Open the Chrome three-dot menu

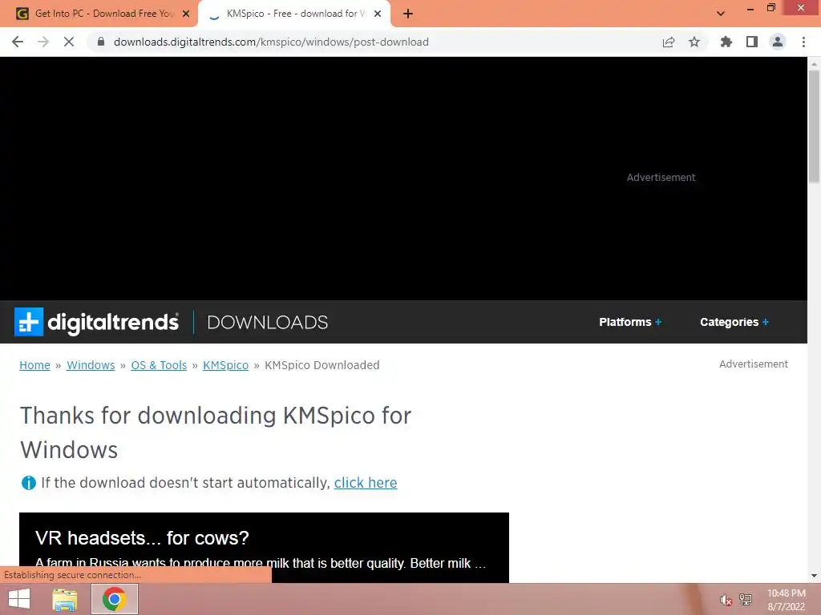click(803, 42)
